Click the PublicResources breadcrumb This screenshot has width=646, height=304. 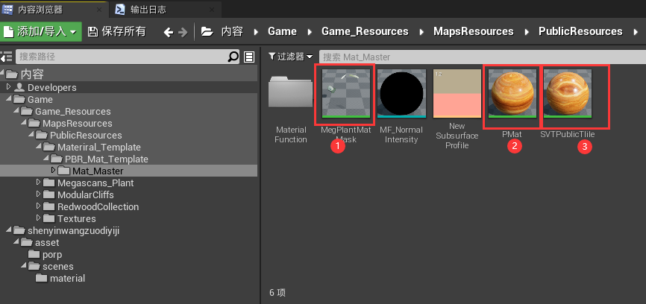pos(580,32)
